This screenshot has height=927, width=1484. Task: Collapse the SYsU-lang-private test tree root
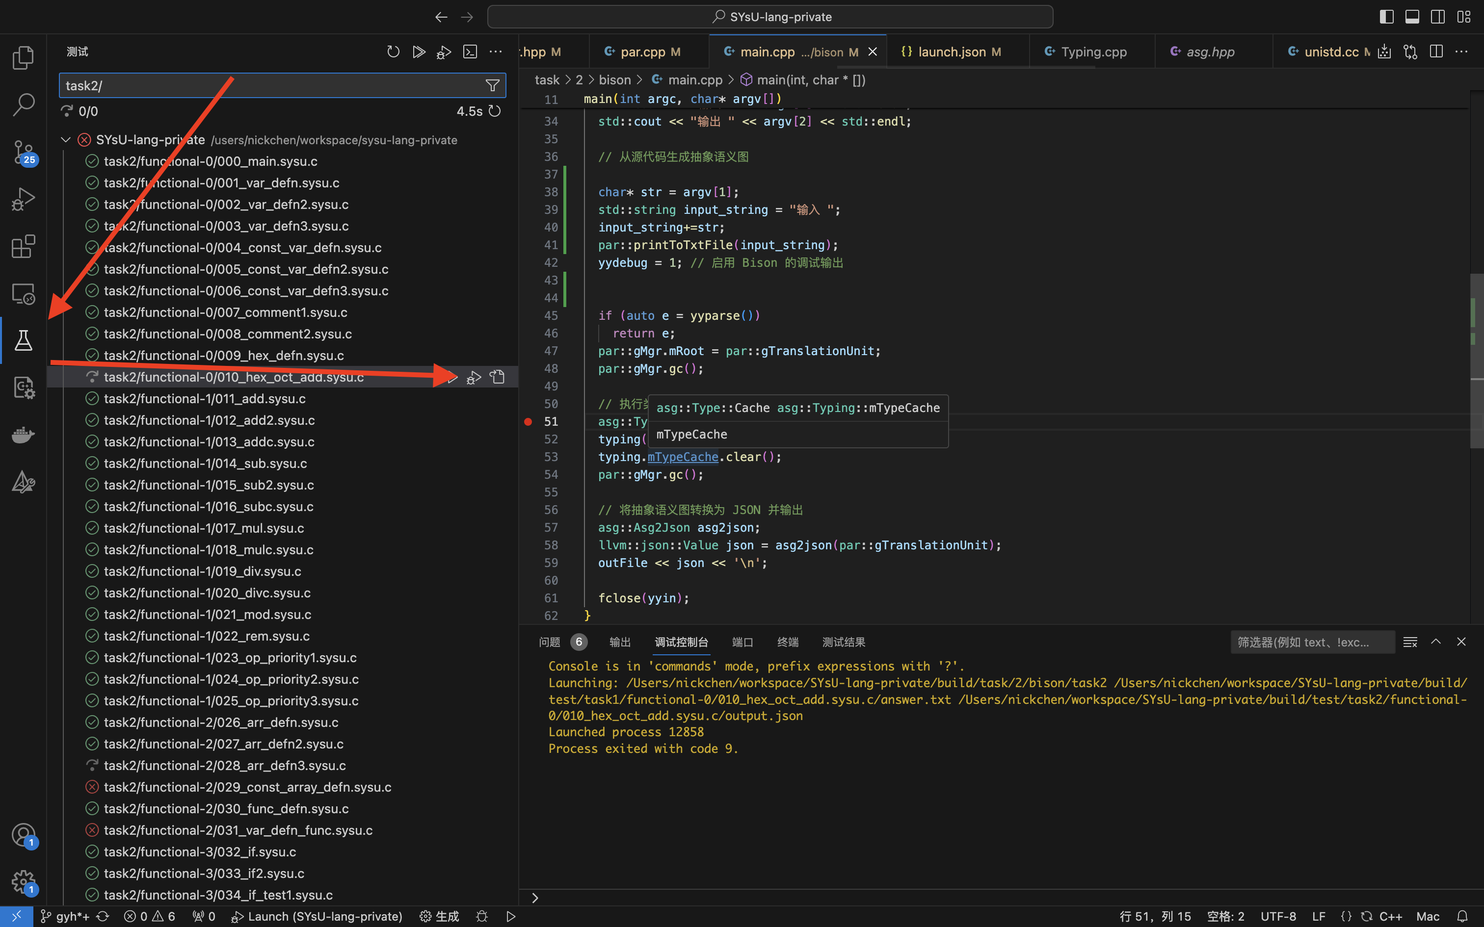(66, 140)
